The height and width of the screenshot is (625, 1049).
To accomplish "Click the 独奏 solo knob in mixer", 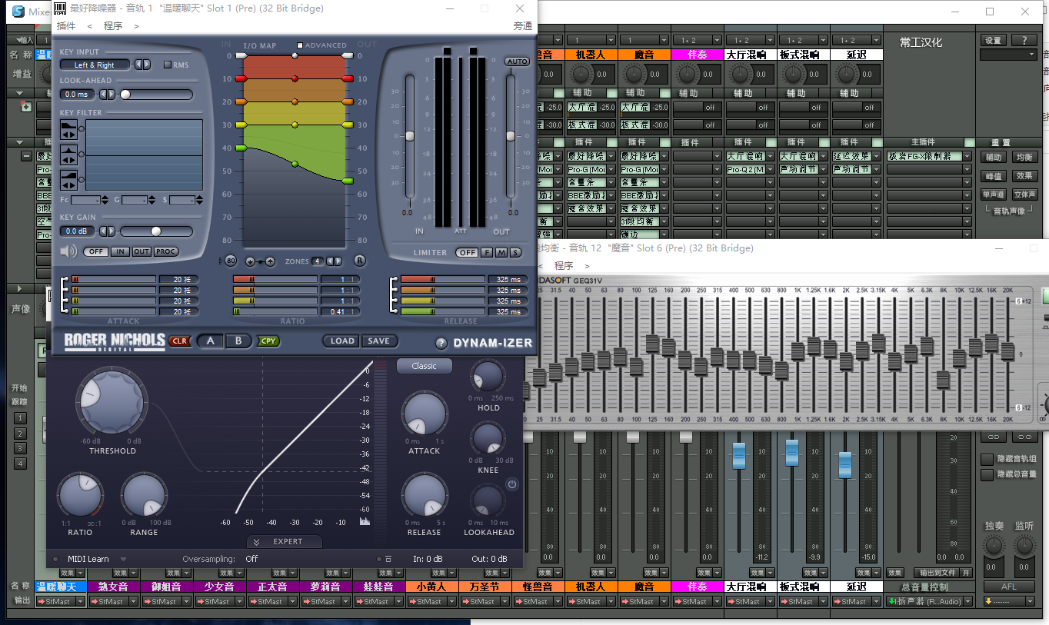I will point(994,546).
